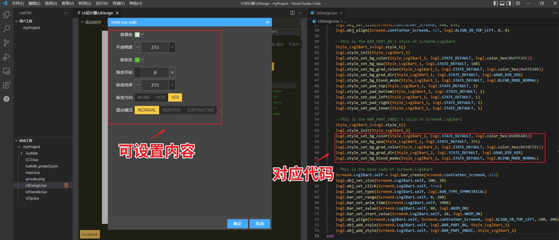Viewport: 559px width, 240px height.
Task: Customize layout icon in title bar
Action: 518,3
